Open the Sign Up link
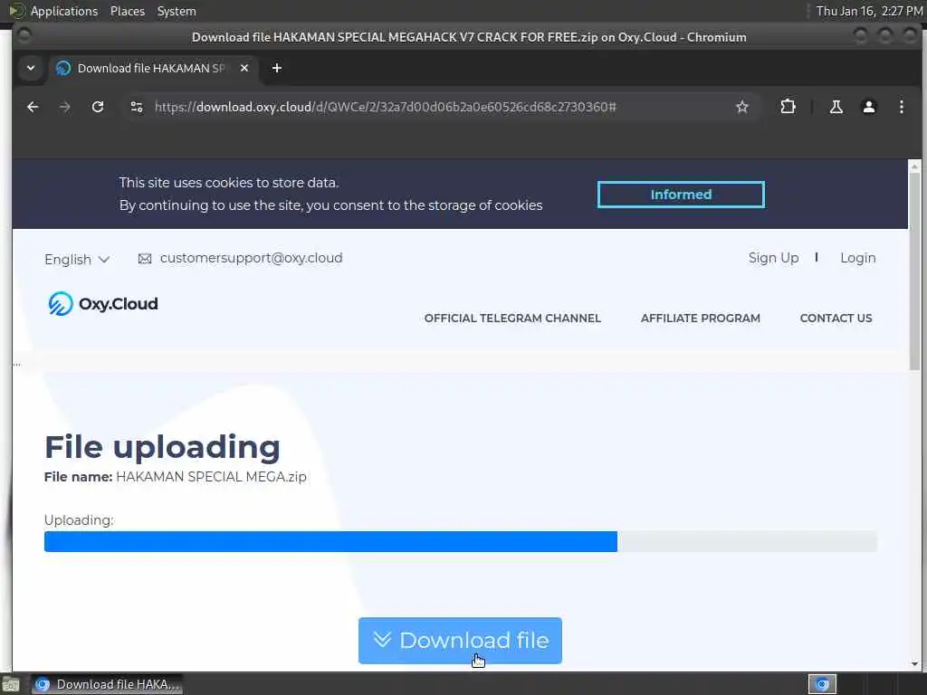The width and height of the screenshot is (927, 695). click(x=773, y=258)
